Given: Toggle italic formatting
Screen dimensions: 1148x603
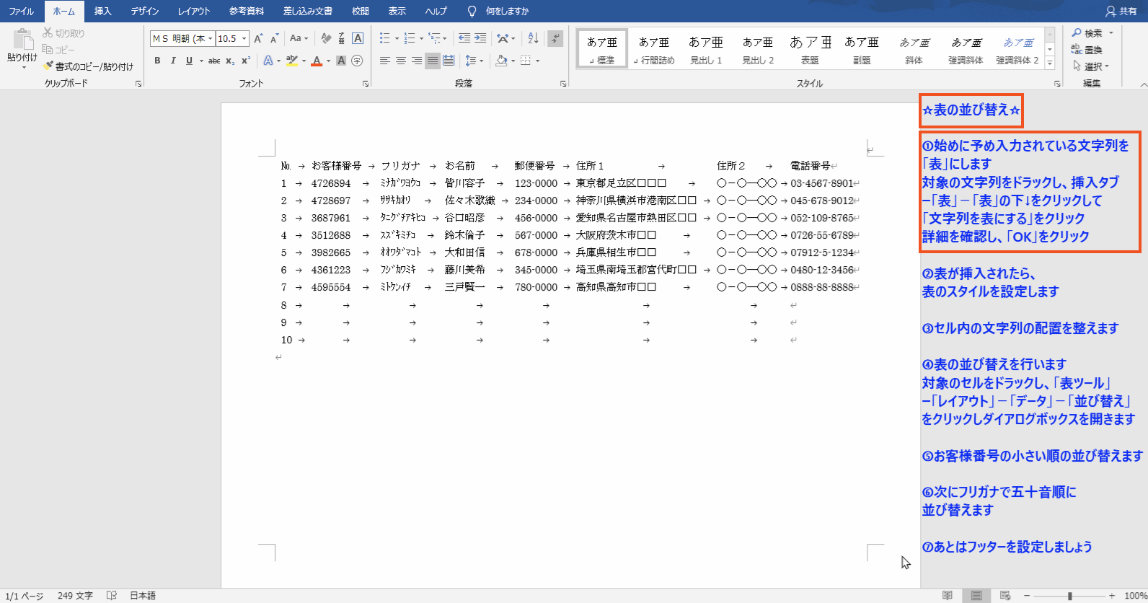Looking at the screenshot, I should click(173, 61).
